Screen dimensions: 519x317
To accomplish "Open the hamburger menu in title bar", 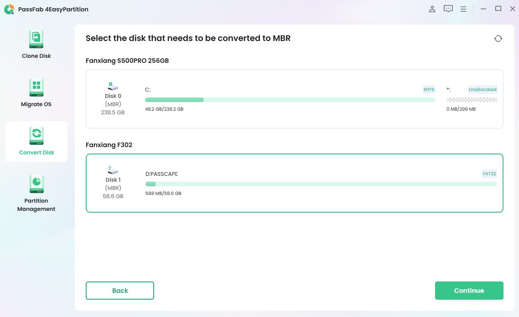I will click(x=463, y=9).
